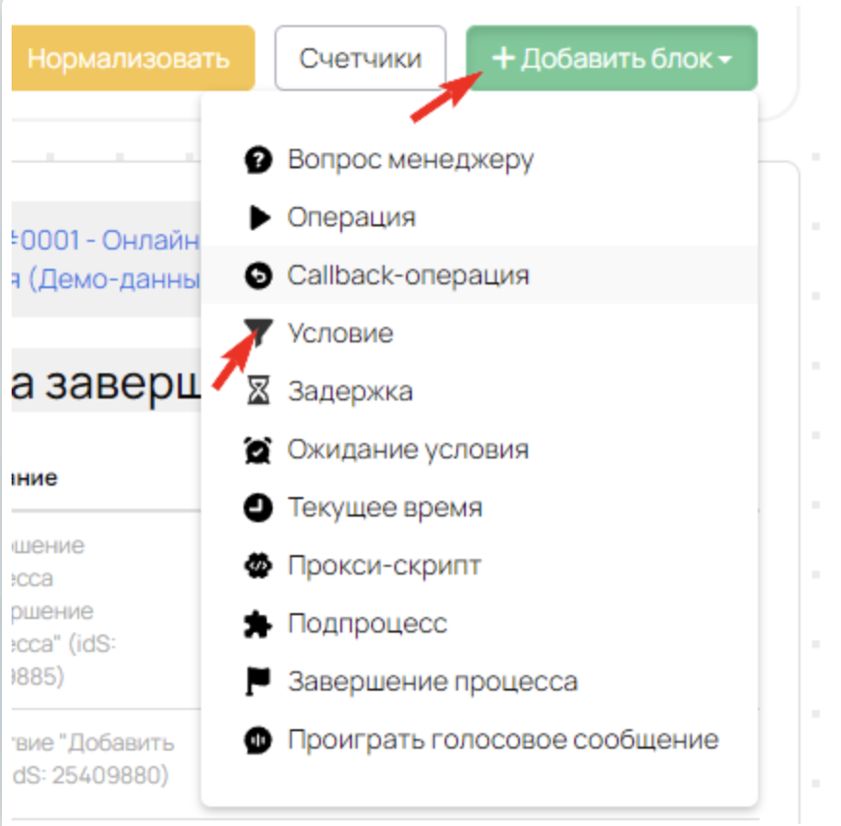Click the flag icon beside Завершение процесса
841x826 pixels.
point(255,682)
